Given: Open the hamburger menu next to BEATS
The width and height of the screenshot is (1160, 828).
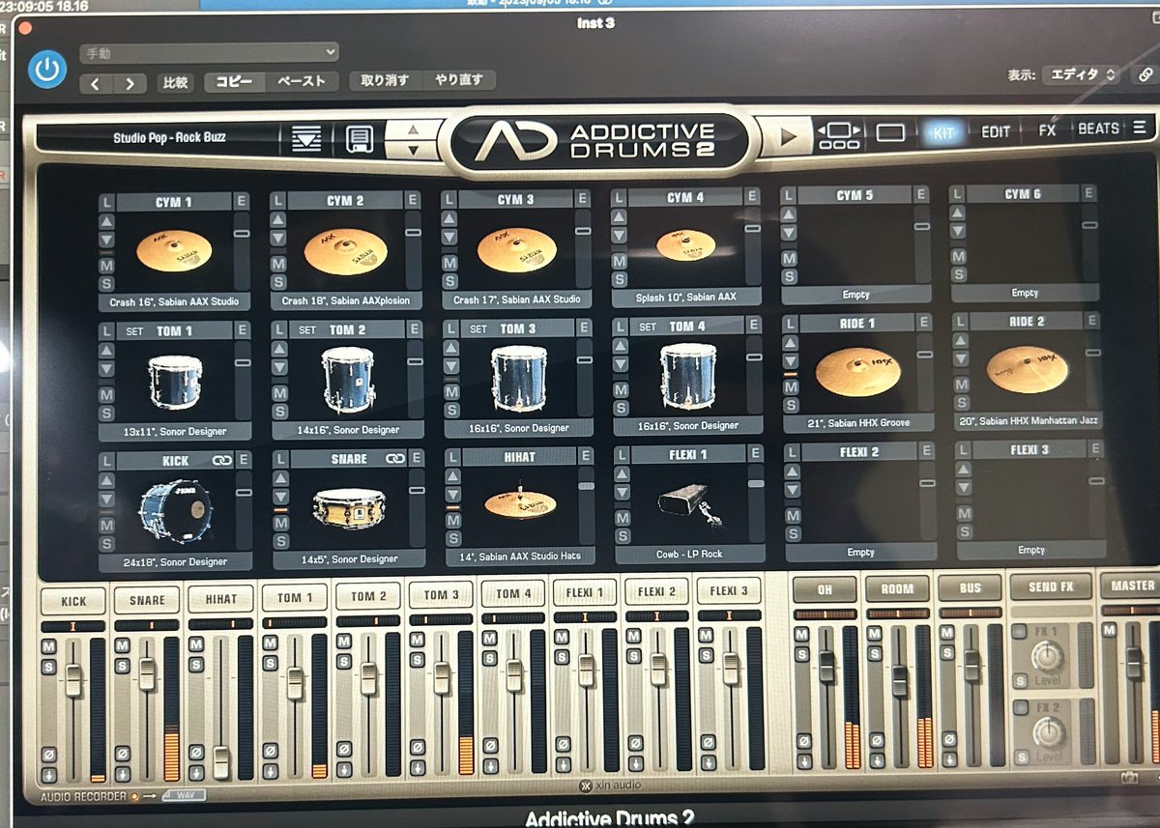Looking at the screenshot, I should [1140, 128].
